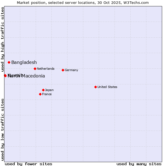Click the United States label text
This screenshot has width=166, height=166.
coord(107,87)
